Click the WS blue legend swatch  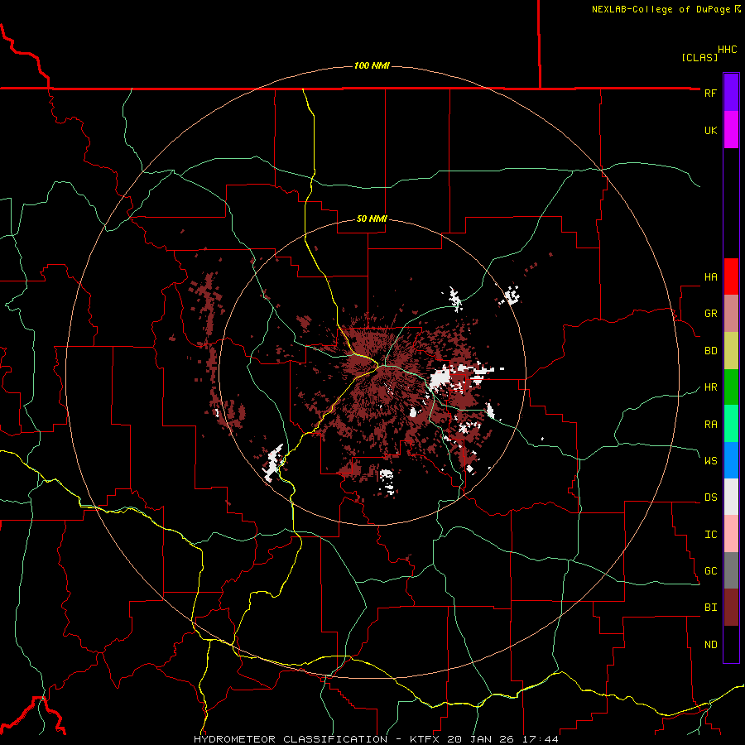point(731,460)
